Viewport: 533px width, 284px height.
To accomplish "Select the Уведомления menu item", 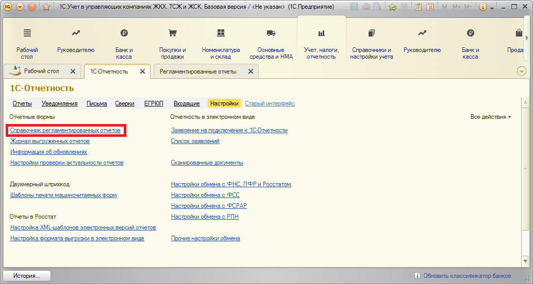I will 59,103.
